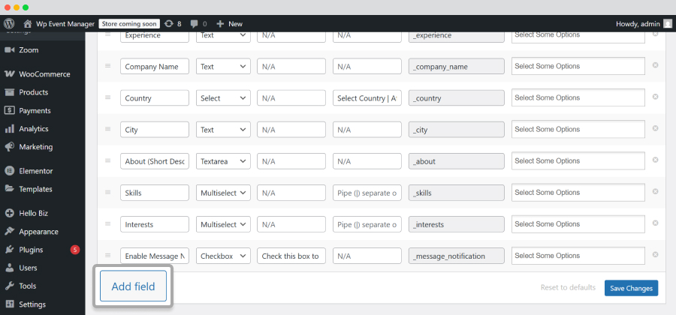Open the admin avatar in the toolbar
Viewport: 676px width, 315px height.
[668, 24]
